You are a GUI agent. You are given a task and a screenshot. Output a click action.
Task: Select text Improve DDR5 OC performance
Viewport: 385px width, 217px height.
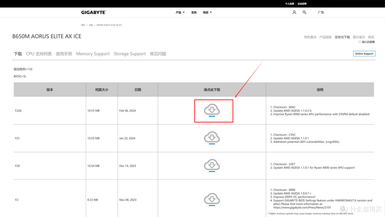tap(294, 197)
